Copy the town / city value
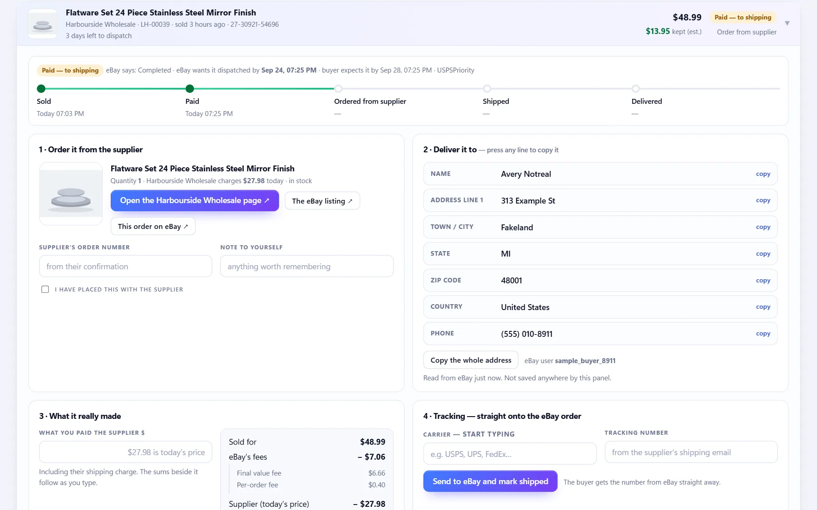The width and height of the screenshot is (817, 510). [x=763, y=227]
